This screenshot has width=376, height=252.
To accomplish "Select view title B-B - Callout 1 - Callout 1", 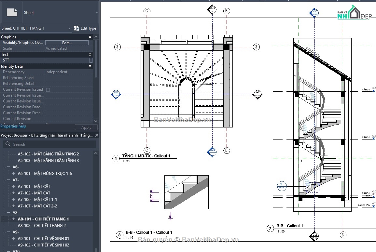I will click(x=149, y=232).
